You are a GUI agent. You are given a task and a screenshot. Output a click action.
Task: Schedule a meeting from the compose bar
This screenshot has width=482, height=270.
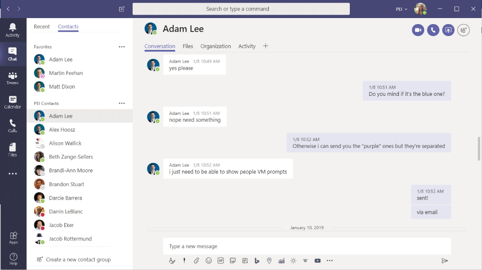coord(245,260)
